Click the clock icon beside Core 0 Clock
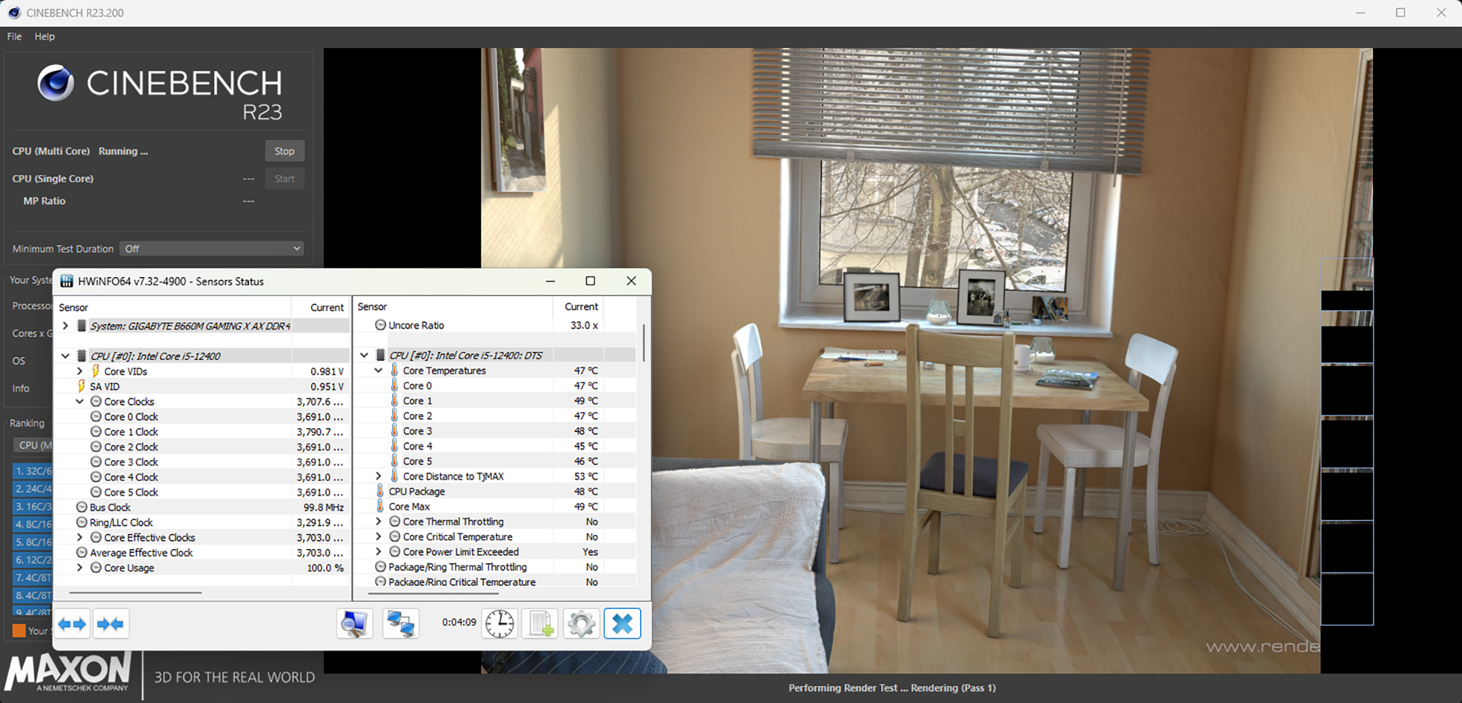 click(96, 416)
